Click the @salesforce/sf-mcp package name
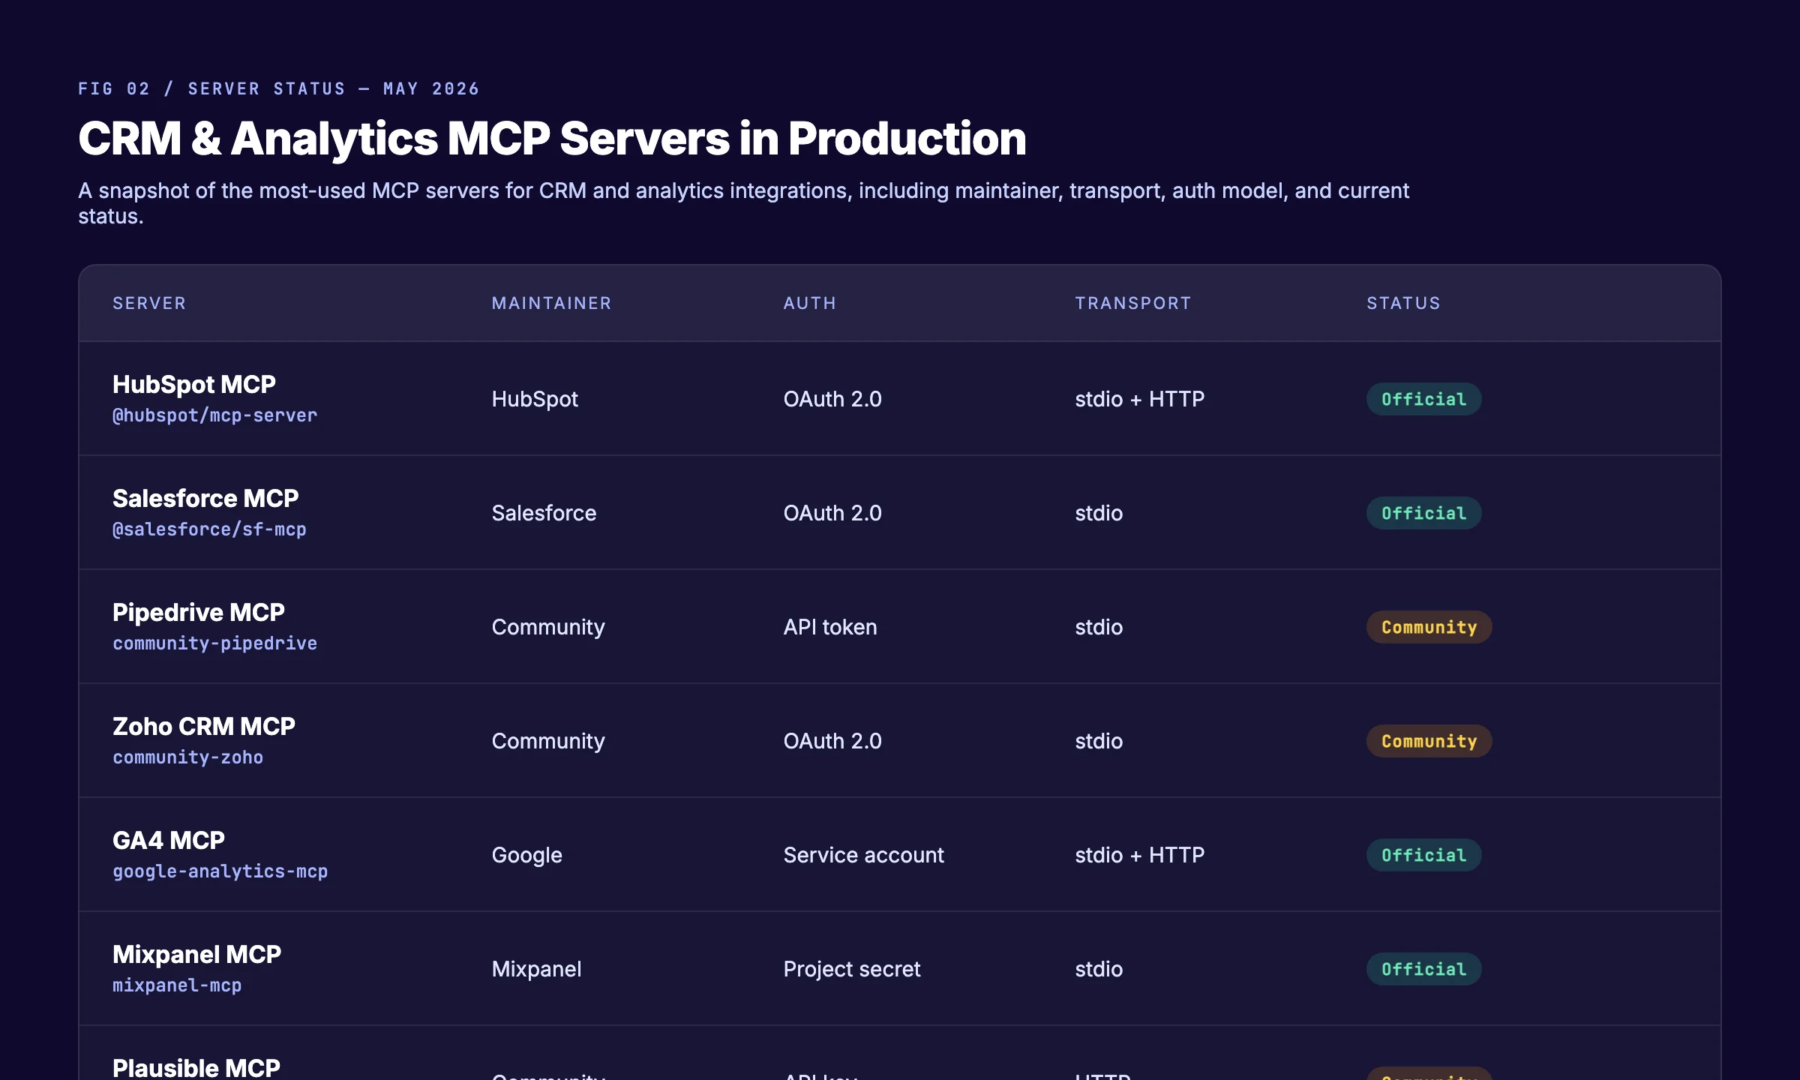 pyautogui.click(x=209, y=529)
